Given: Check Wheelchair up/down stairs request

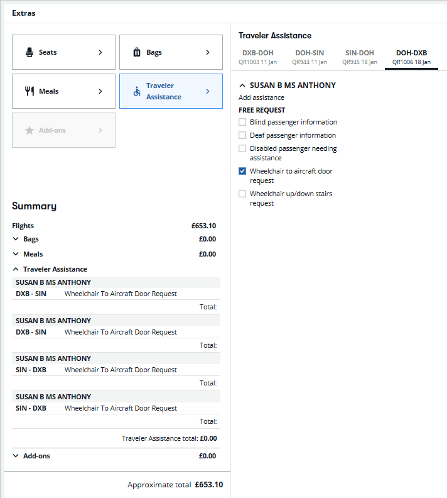Looking at the screenshot, I should pyautogui.click(x=242, y=194).
